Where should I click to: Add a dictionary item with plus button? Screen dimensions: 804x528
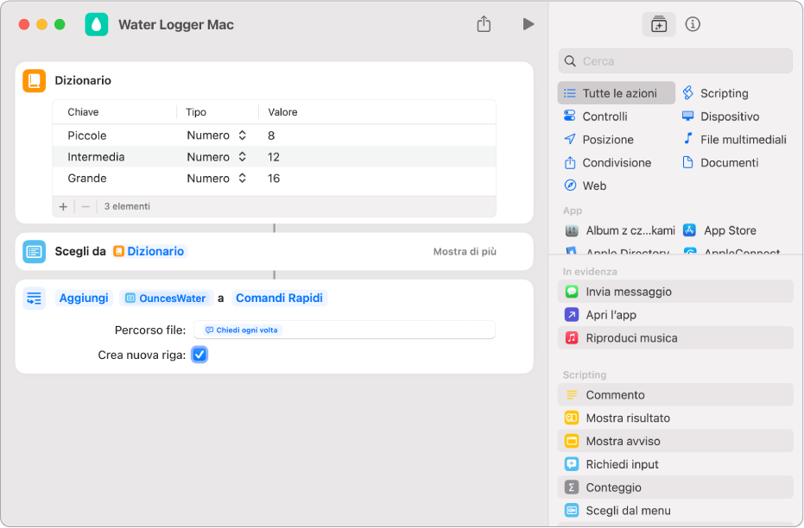[x=63, y=206]
